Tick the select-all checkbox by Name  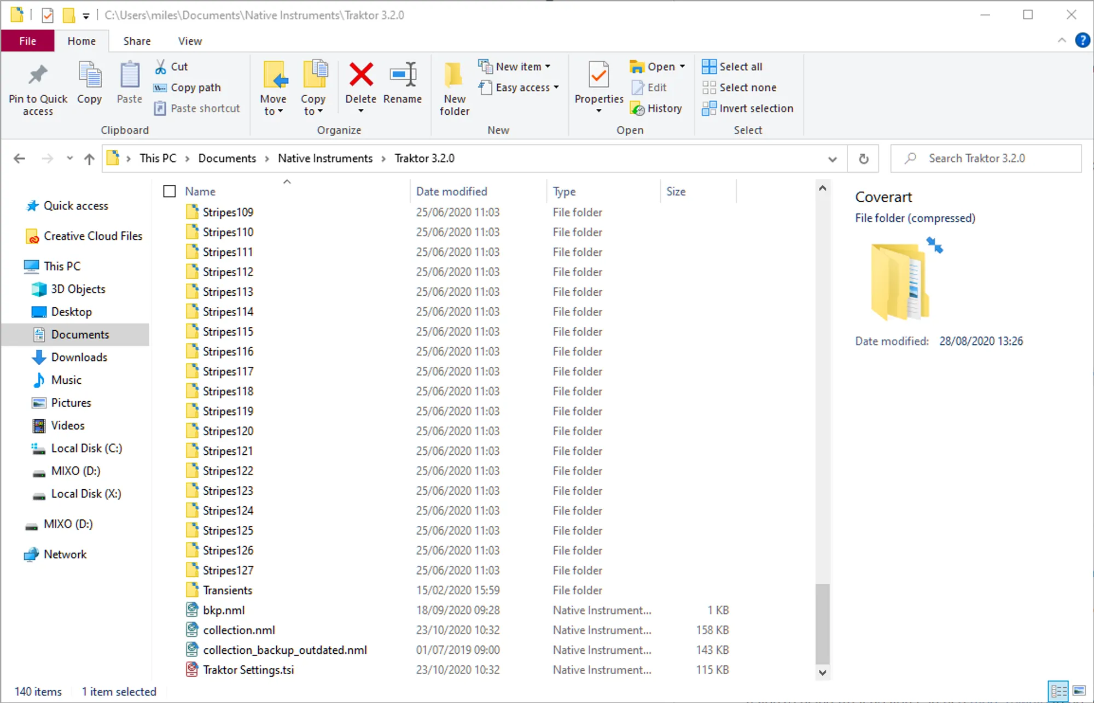[x=170, y=191]
